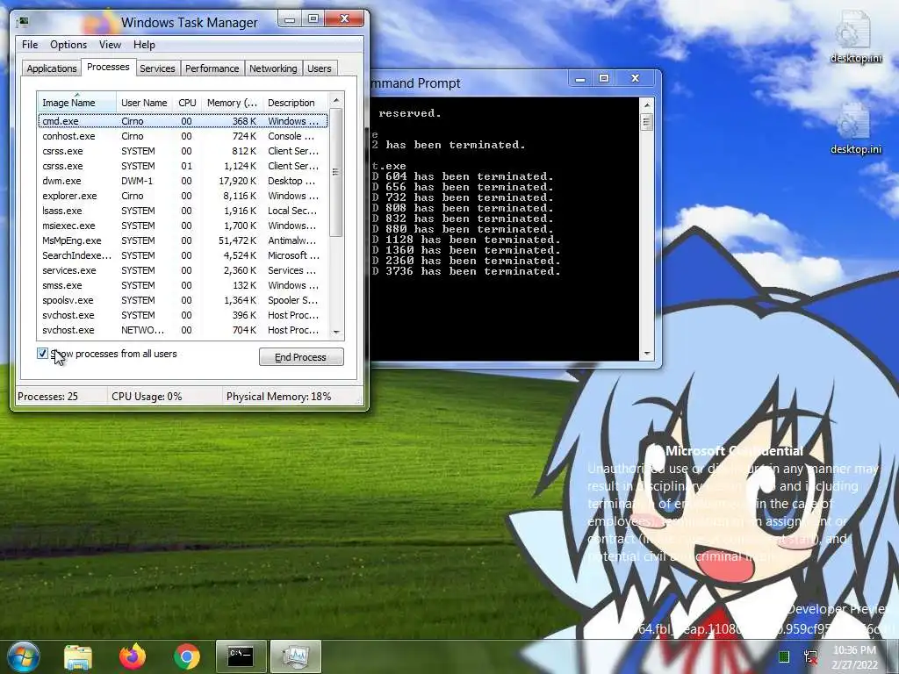Screen dimensions: 899x674
Task: Select the lower desktop.ini desktop icon
Action: (856, 129)
